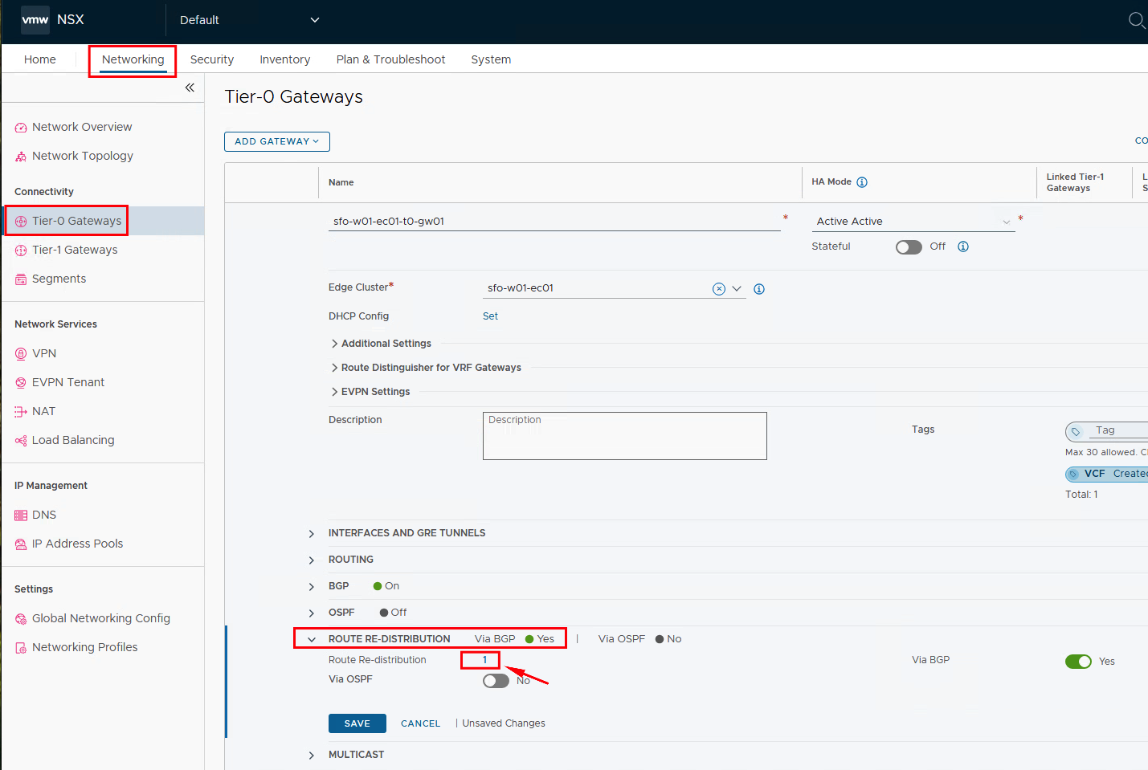This screenshot has width=1148, height=770.
Task: Click the DHCP Config Set link
Action: (x=490, y=316)
